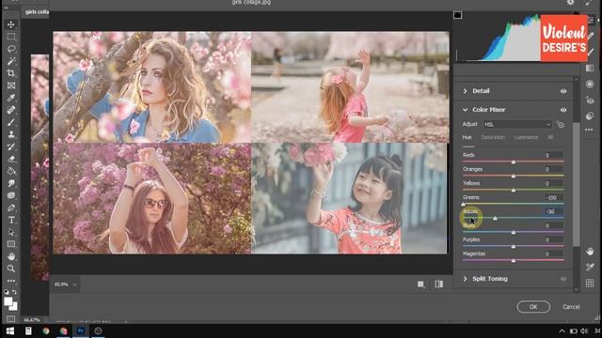
Task: Select the Horizontal Type tool
Action: click(x=11, y=220)
